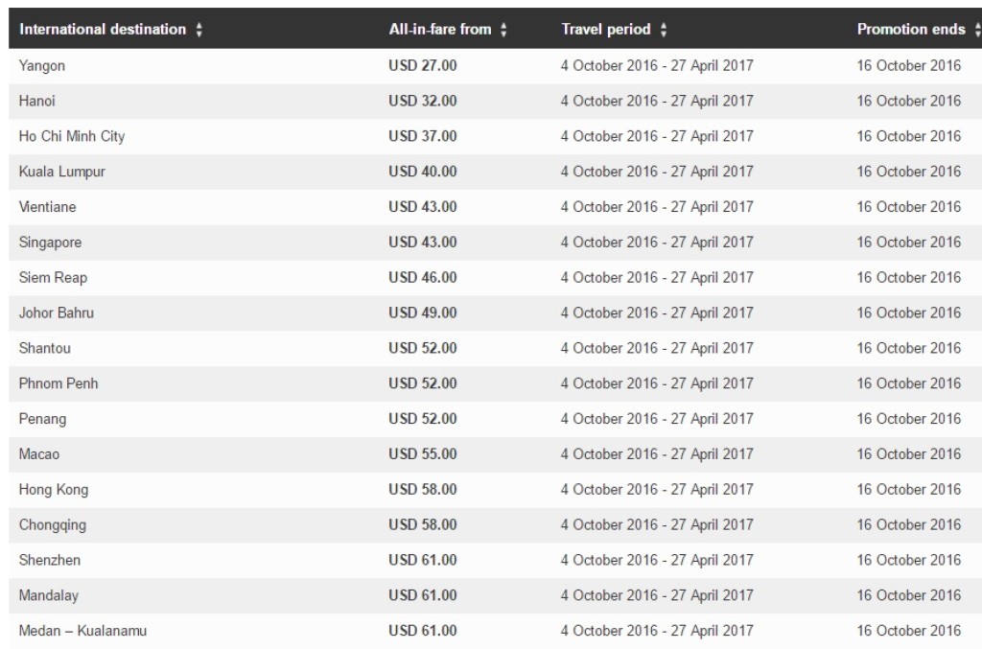Click sort arrows beside Promotion ends
Viewport: 982px width, 649px height.
pyautogui.click(x=977, y=31)
